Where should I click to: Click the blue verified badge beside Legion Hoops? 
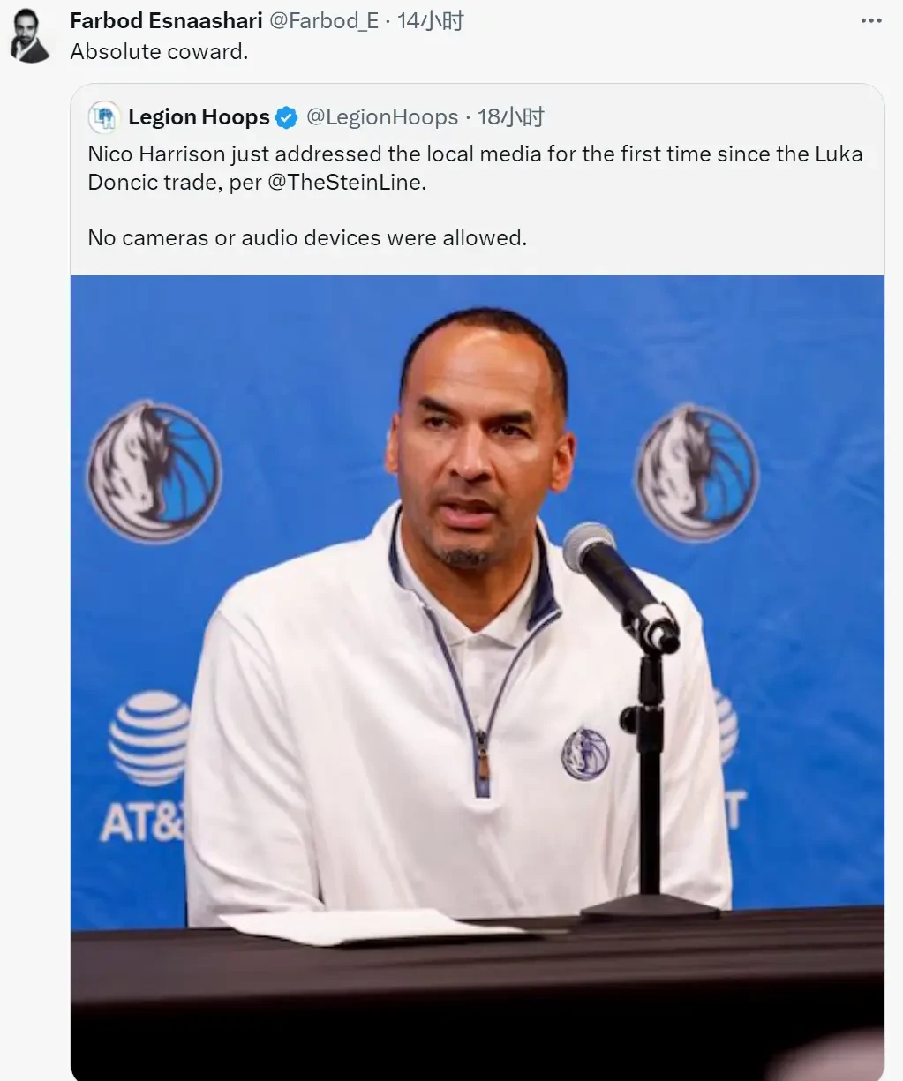[287, 117]
